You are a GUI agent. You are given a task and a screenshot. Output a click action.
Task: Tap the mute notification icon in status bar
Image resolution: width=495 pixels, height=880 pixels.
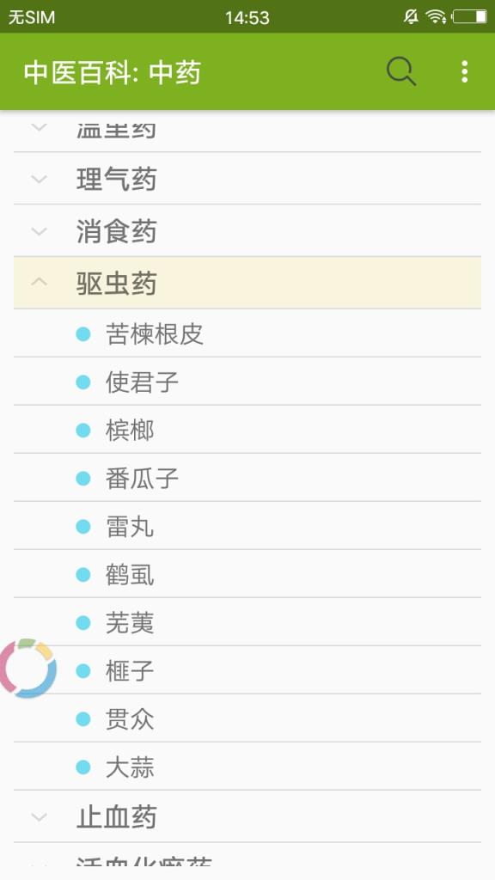point(411,15)
